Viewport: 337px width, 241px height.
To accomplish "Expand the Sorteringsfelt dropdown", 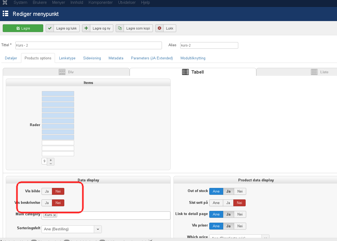I will click(98, 229).
